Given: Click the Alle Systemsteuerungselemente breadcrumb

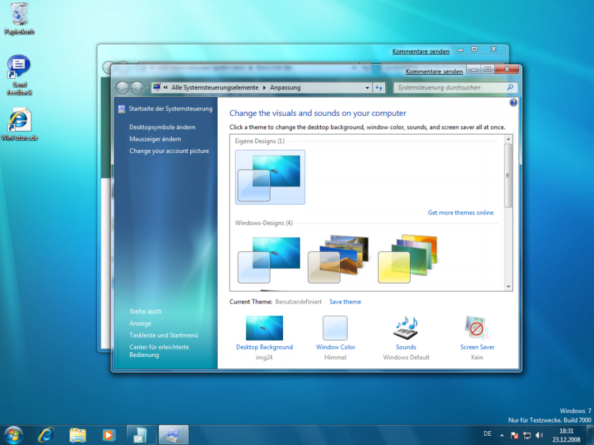Looking at the screenshot, I should click(215, 88).
